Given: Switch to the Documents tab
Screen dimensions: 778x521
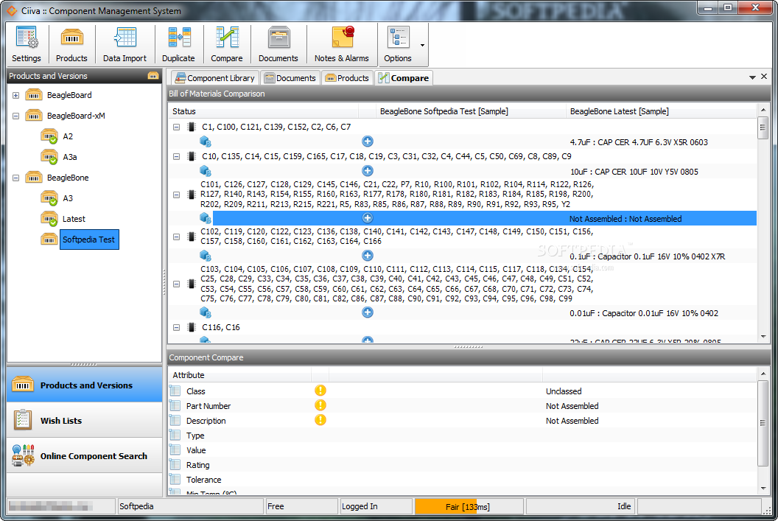Looking at the screenshot, I should tap(290, 78).
